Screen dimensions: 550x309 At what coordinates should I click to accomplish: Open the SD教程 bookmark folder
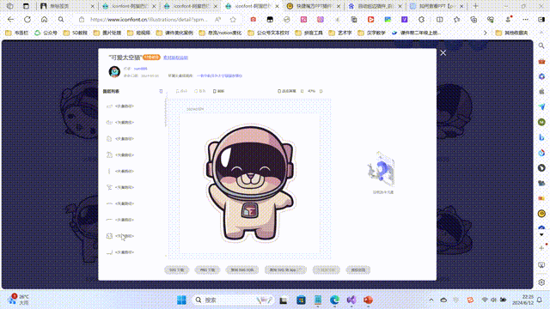click(x=76, y=33)
